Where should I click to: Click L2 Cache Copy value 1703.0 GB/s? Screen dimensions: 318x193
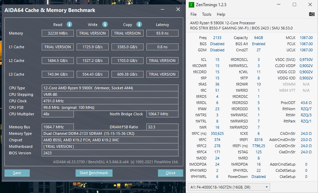[x=128, y=61]
